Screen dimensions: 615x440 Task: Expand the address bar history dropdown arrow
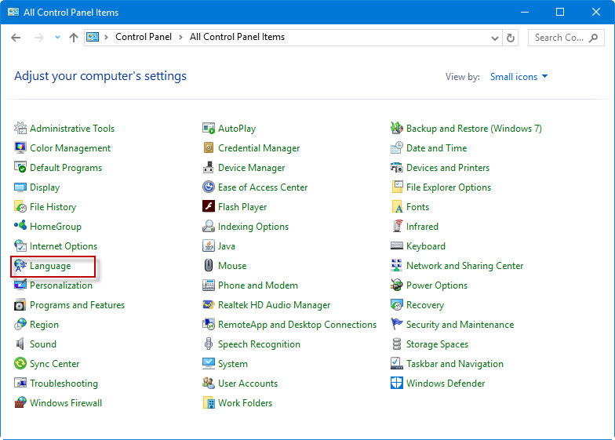pos(495,38)
